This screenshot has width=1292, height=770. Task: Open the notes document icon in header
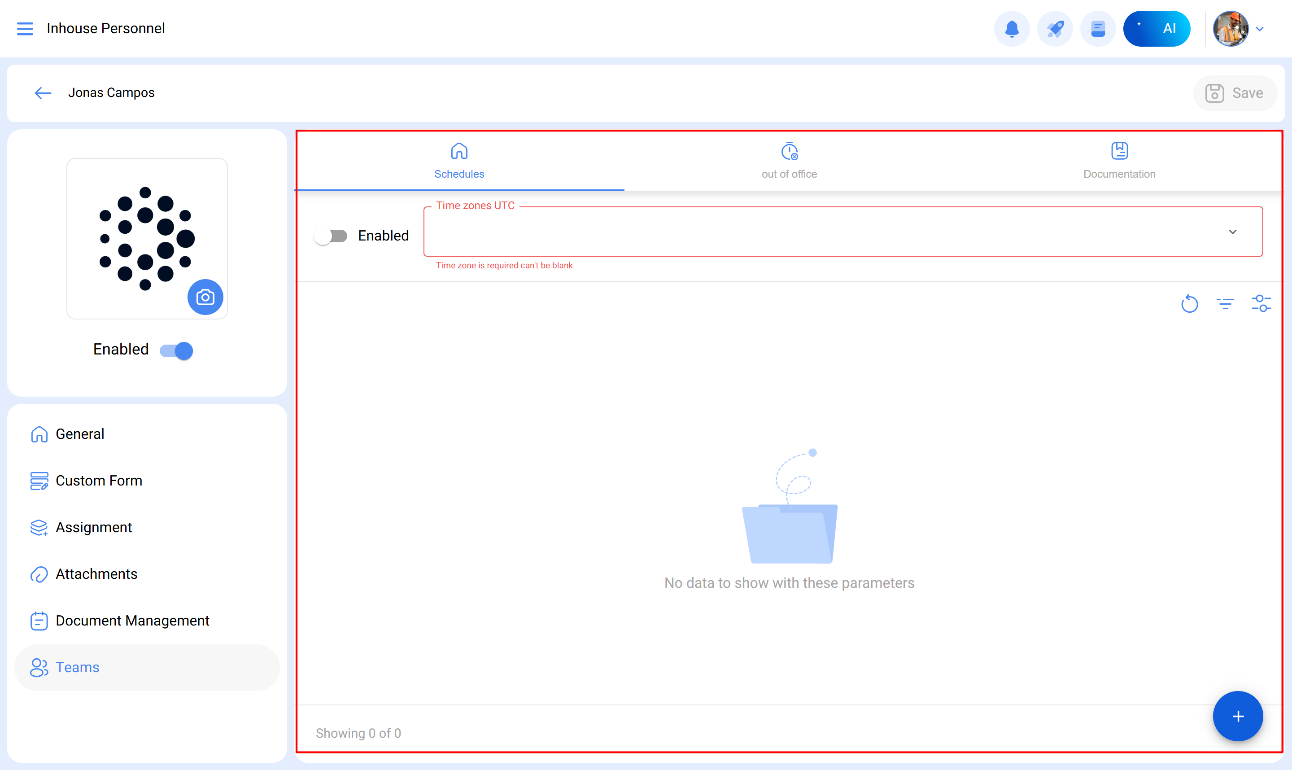pos(1097,29)
